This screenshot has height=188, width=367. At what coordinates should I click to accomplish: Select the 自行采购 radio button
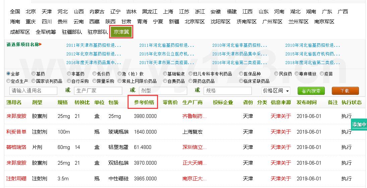tap(69, 81)
